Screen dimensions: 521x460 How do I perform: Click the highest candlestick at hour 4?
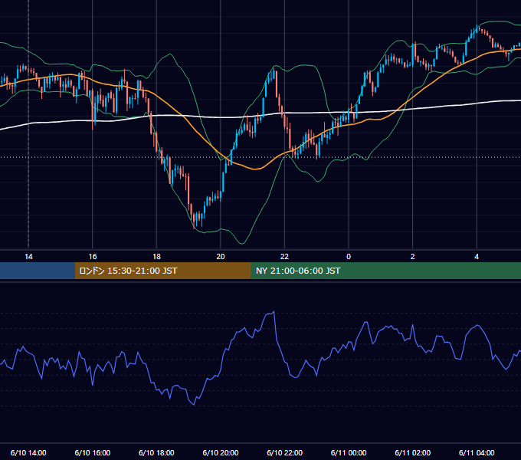(477, 29)
